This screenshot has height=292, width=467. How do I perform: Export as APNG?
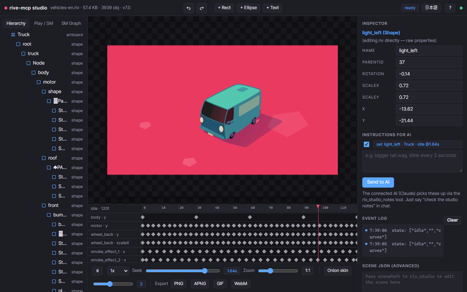200,284
